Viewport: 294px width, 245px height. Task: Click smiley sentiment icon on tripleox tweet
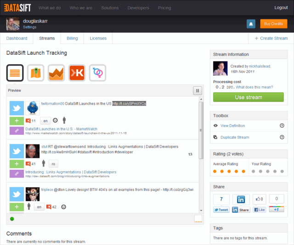tap(63, 207)
